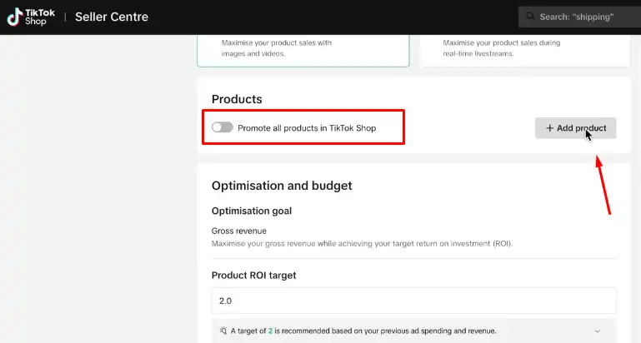Focus the Product ROI target input field
This screenshot has height=343, width=641.
coord(413,301)
